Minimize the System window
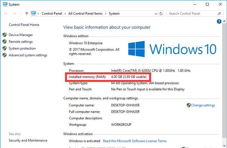The image size is (227, 148). [x=195, y=4]
